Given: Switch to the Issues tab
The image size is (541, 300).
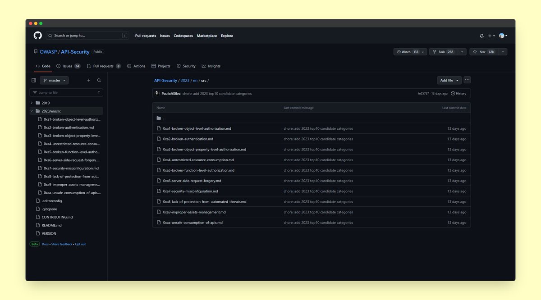Looking at the screenshot, I should 69,66.
